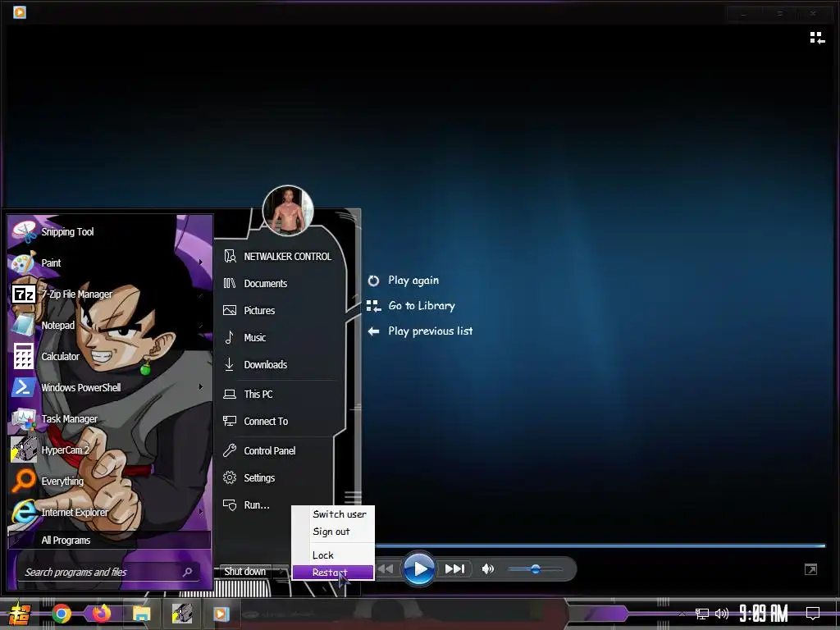Adjust the volume slider

(x=535, y=569)
